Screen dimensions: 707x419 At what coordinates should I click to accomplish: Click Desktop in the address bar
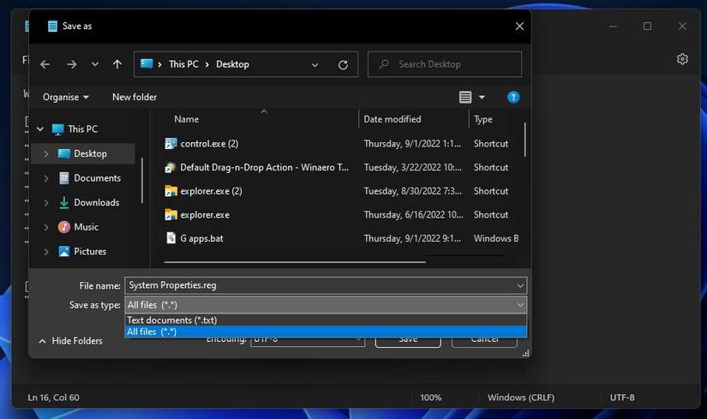[232, 64]
